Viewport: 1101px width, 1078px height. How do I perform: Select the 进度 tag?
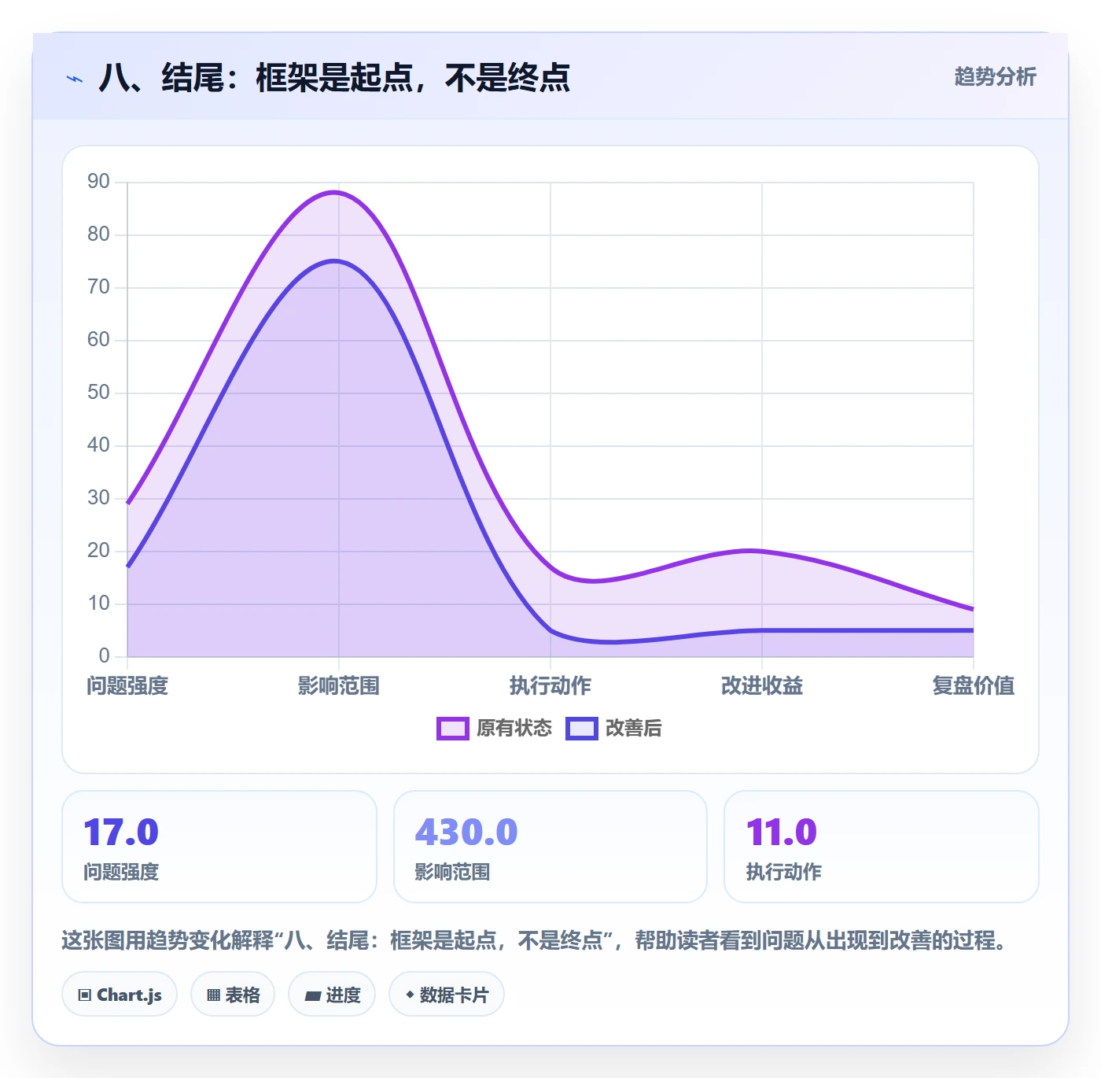[x=332, y=995]
